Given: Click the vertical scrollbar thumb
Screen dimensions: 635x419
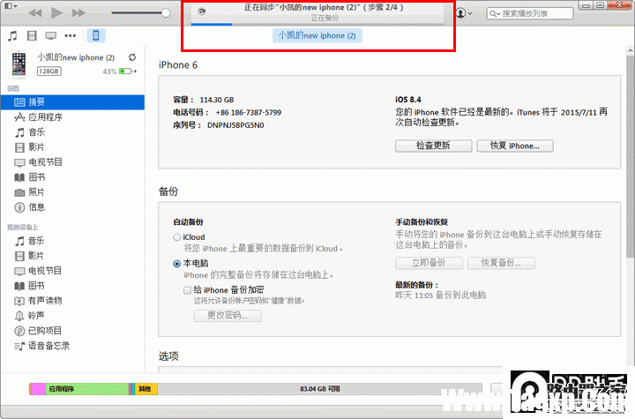Looking at the screenshot, I should pyautogui.click(x=630, y=157).
